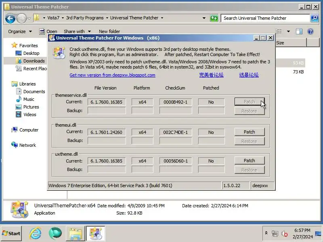Image resolution: width=323 pixels, height=242 pixels.
Task: Open Videos library
Action: (x=26, y=115)
